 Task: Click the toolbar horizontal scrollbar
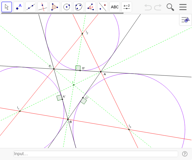[x=62, y=13]
